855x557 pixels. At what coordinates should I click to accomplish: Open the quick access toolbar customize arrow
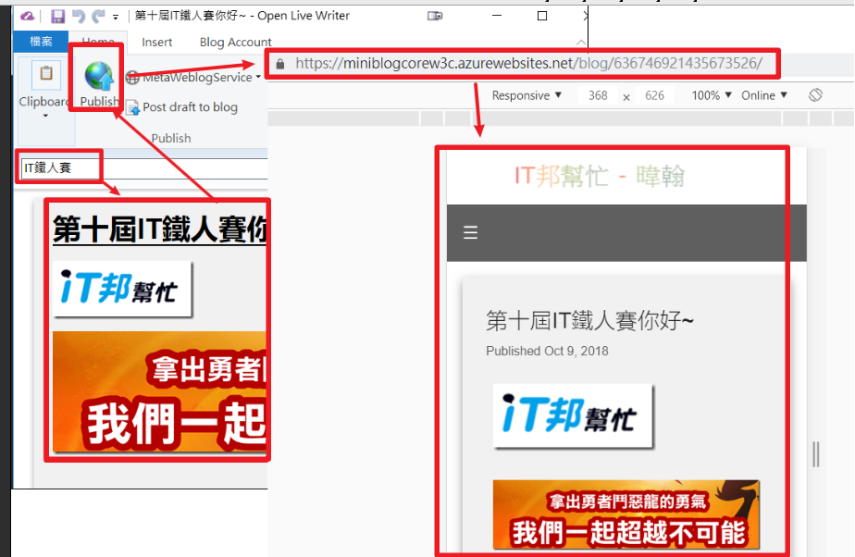[x=116, y=18]
